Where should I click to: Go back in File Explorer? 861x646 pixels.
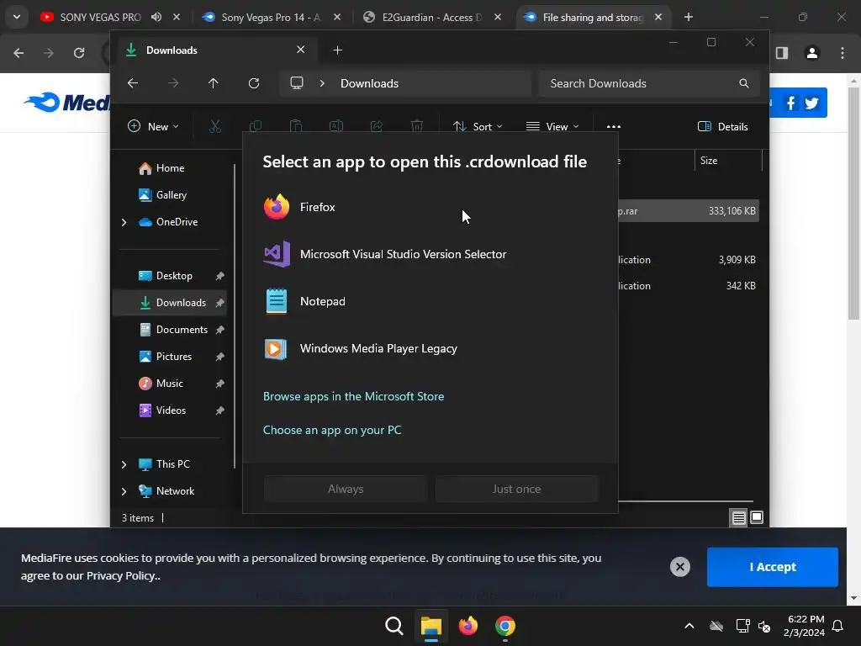click(x=133, y=83)
